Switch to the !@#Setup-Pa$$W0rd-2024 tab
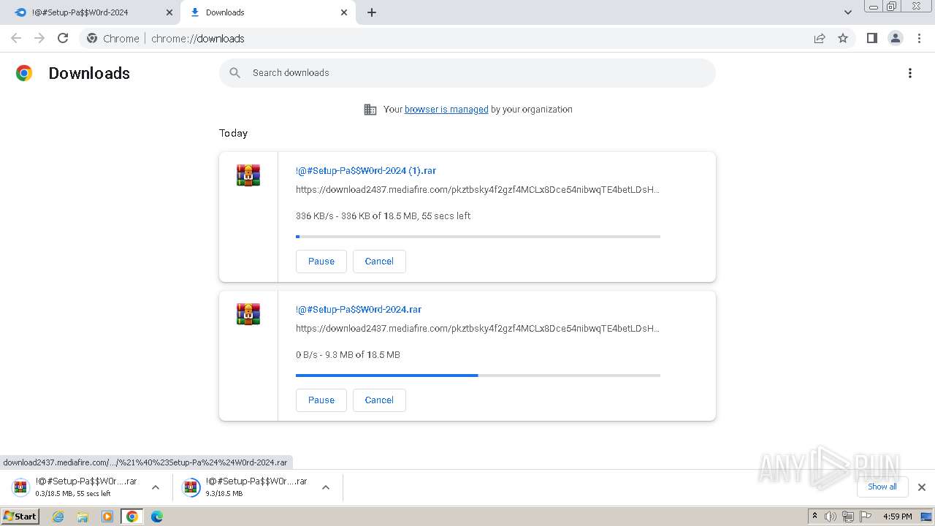The image size is (935, 526). point(91,12)
